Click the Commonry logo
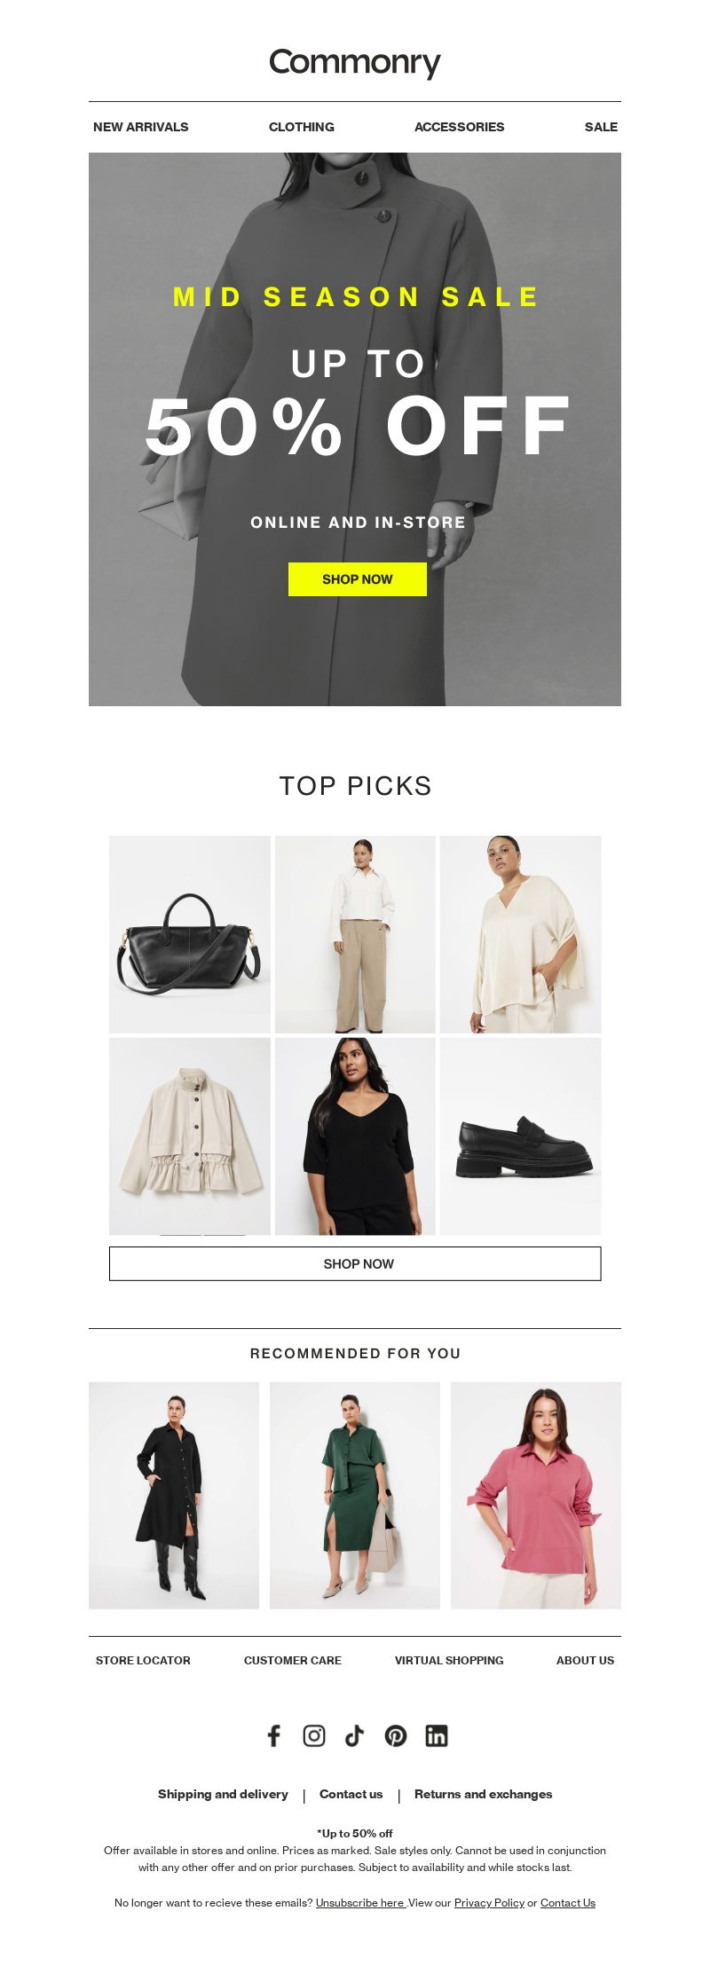The width and height of the screenshot is (710, 1966). coord(355,63)
